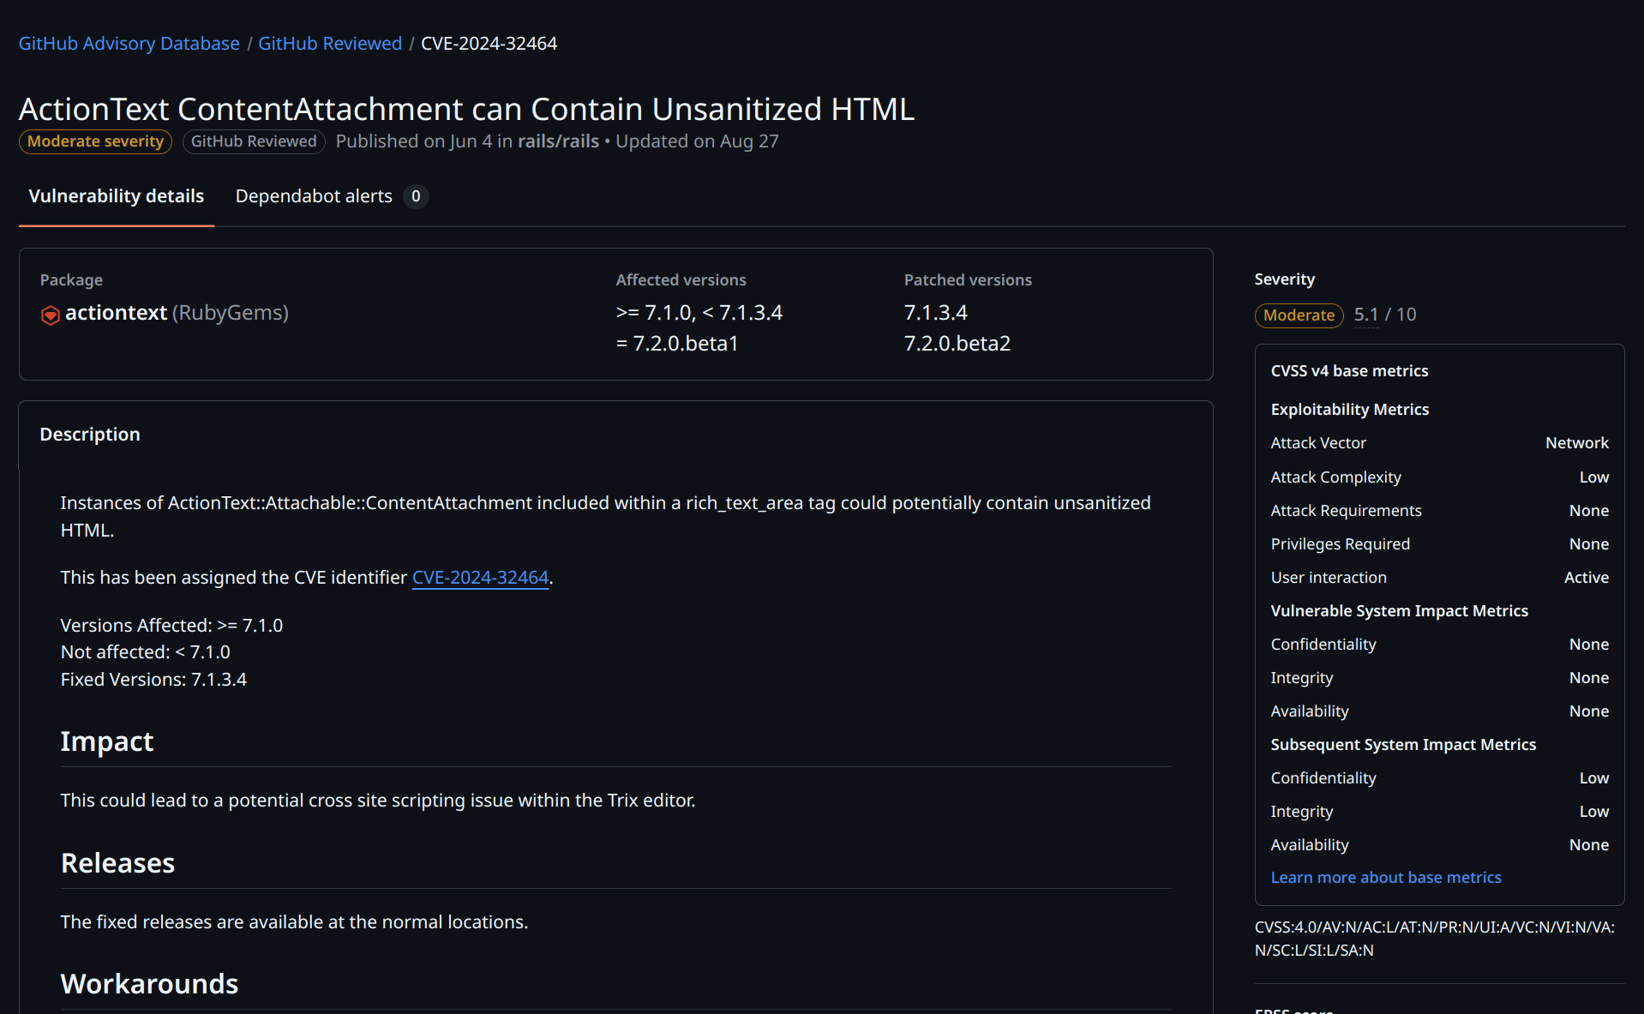1644x1014 pixels.
Task: Click the affected version '= 7.2.0.beta1'
Action: coord(676,344)
